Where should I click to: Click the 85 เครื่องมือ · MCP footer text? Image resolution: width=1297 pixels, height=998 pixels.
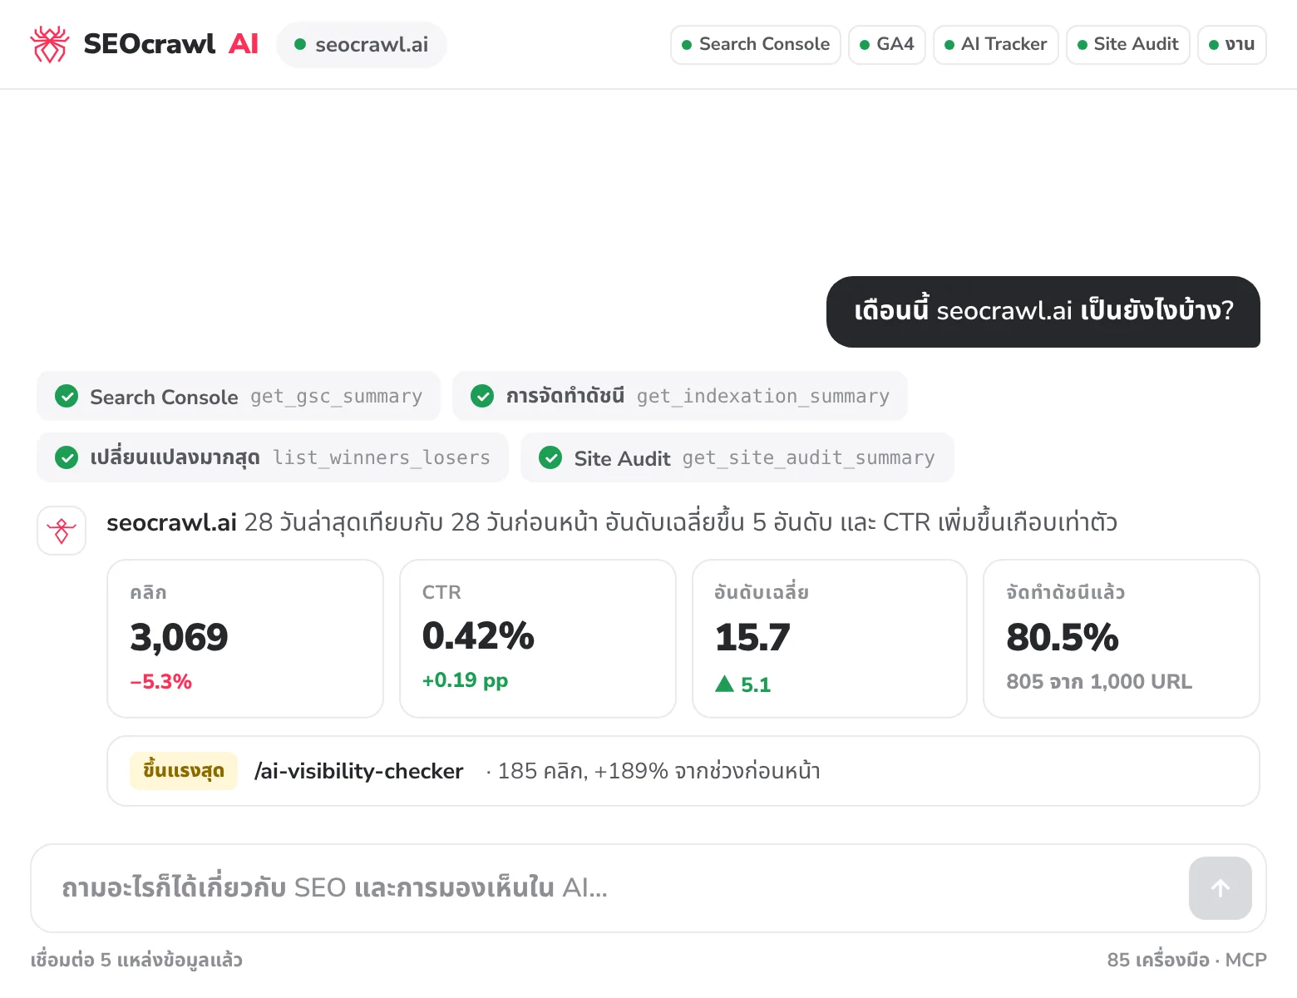tap(1186, 960)
